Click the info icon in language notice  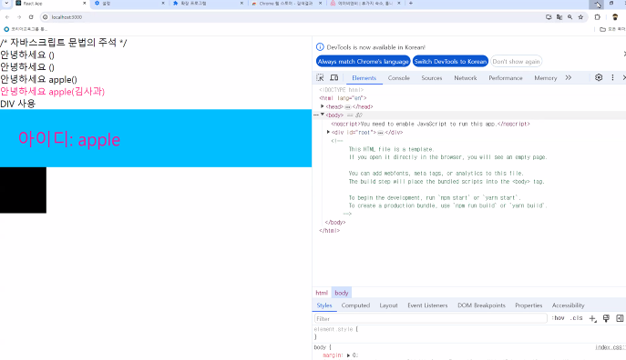[320, 47]
